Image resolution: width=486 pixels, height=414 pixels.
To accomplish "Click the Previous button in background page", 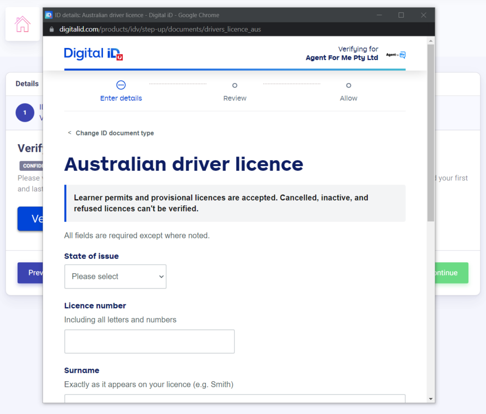I will (30, 273).
